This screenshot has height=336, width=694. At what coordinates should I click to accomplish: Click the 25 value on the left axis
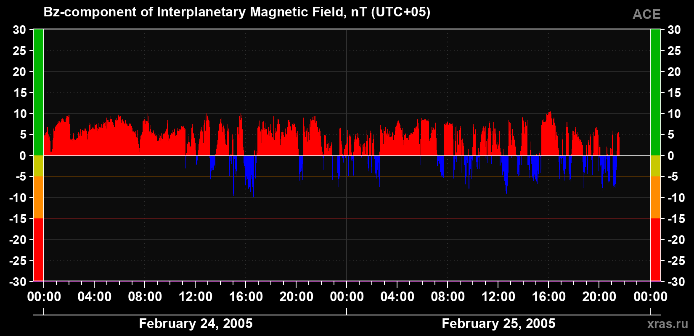point(19,51)
